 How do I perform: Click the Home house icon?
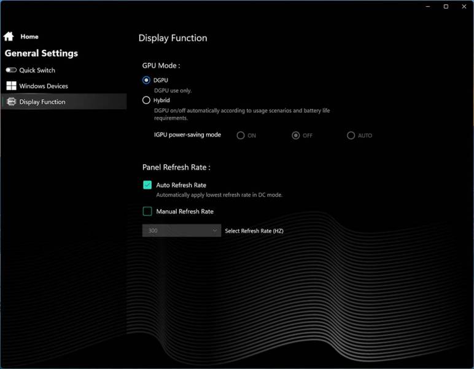click(x=9, y=36)
